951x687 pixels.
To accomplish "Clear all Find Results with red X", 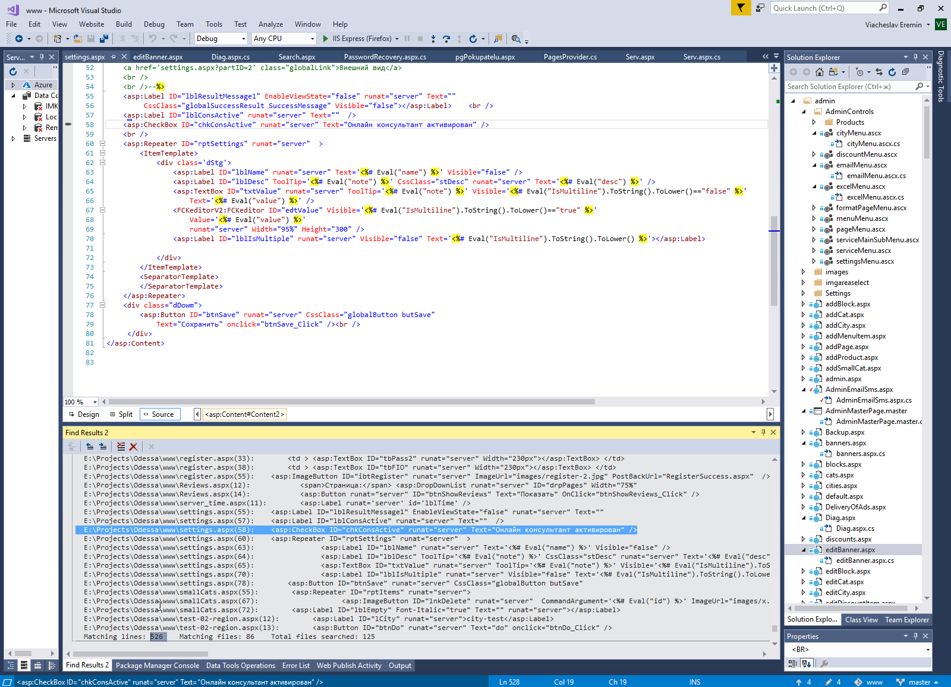I will [133, 447].
